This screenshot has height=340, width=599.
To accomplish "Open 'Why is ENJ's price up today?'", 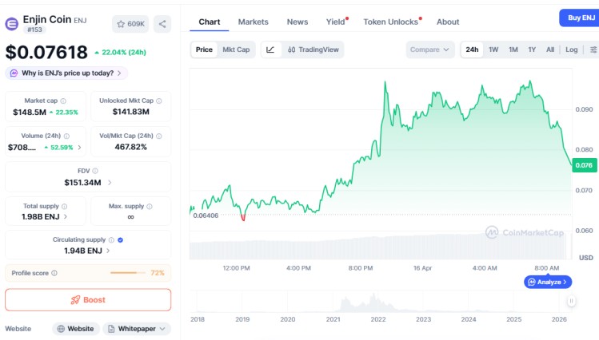I will tap(66, 73).
